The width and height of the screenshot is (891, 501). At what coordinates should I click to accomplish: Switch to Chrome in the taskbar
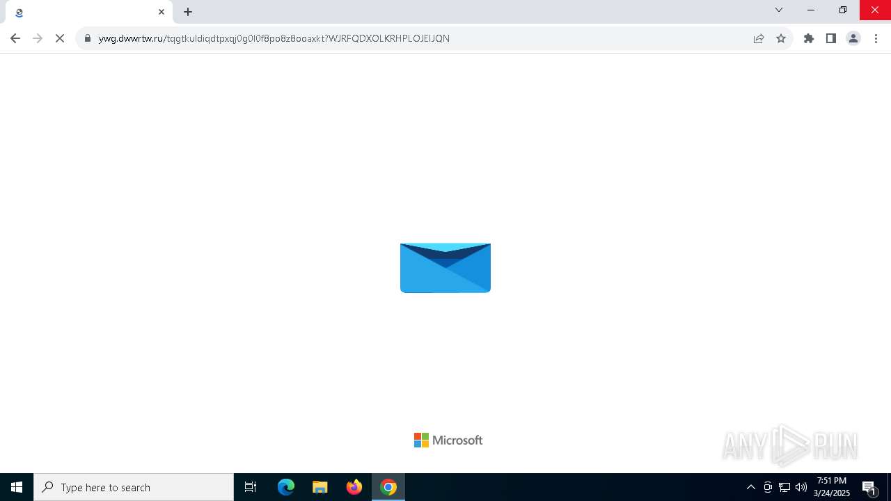pyautogui.click(x=388, y=487)
